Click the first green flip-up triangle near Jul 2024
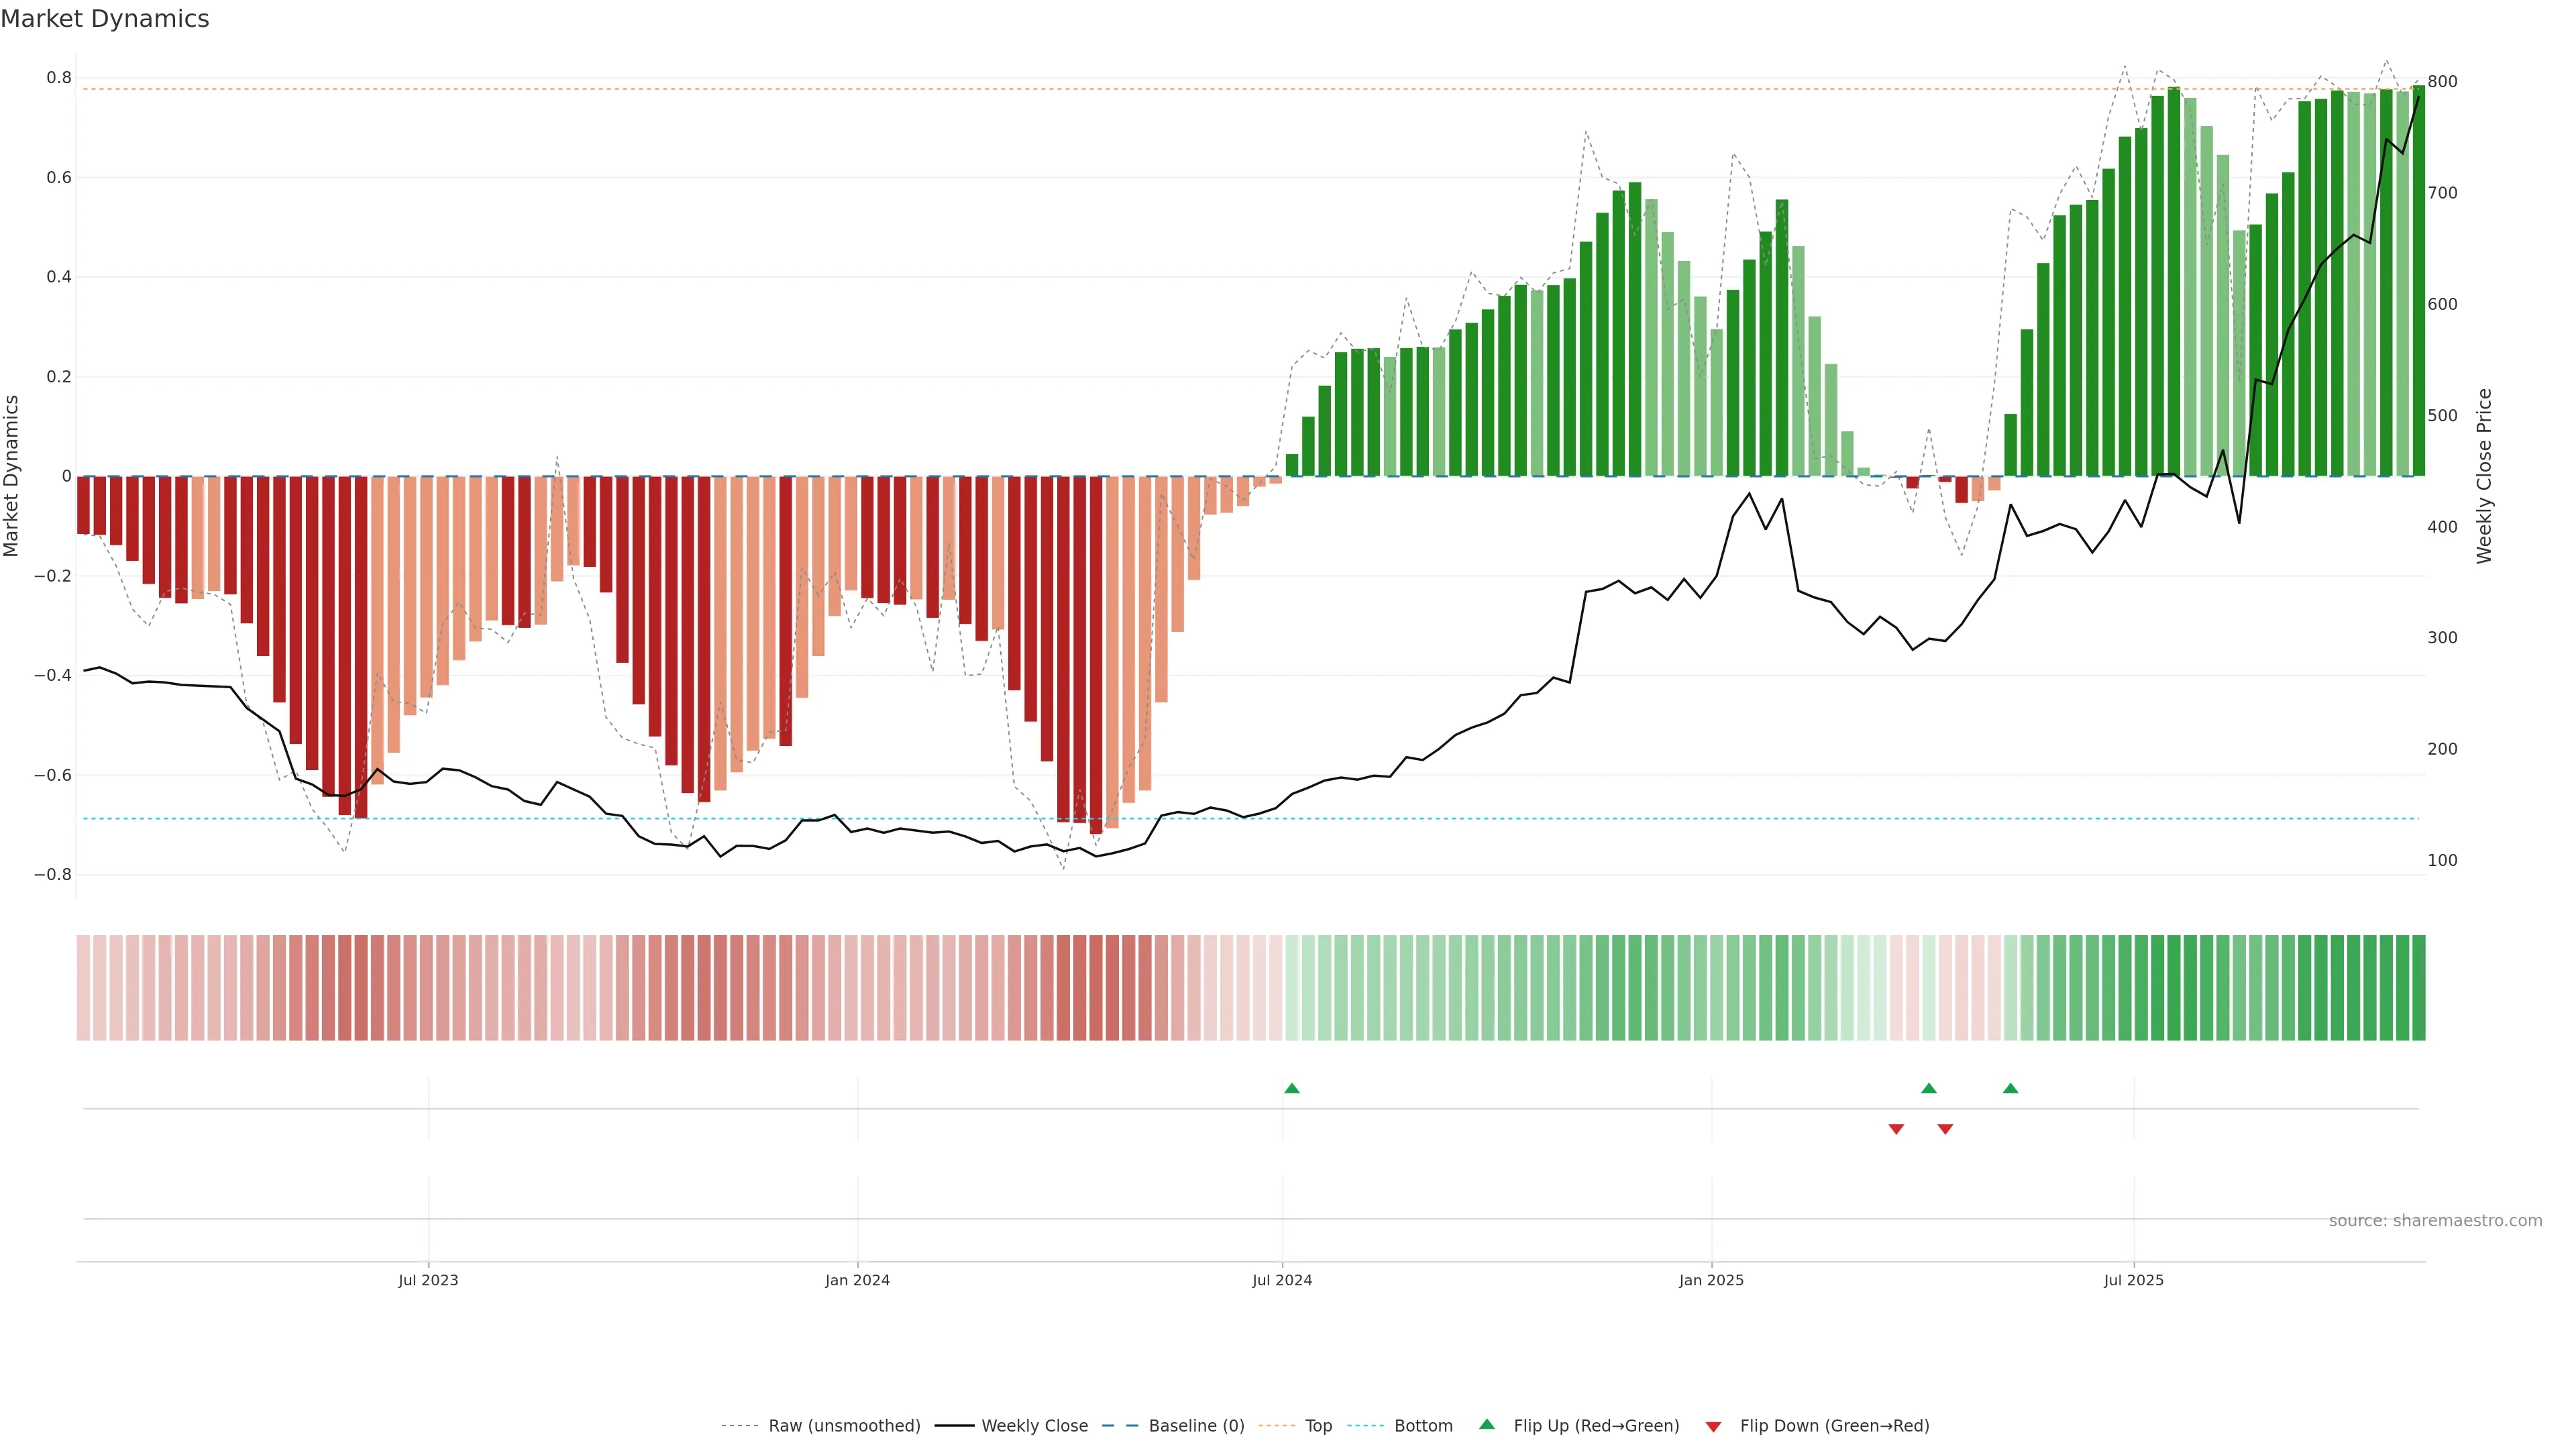 coord(1291,1088)
